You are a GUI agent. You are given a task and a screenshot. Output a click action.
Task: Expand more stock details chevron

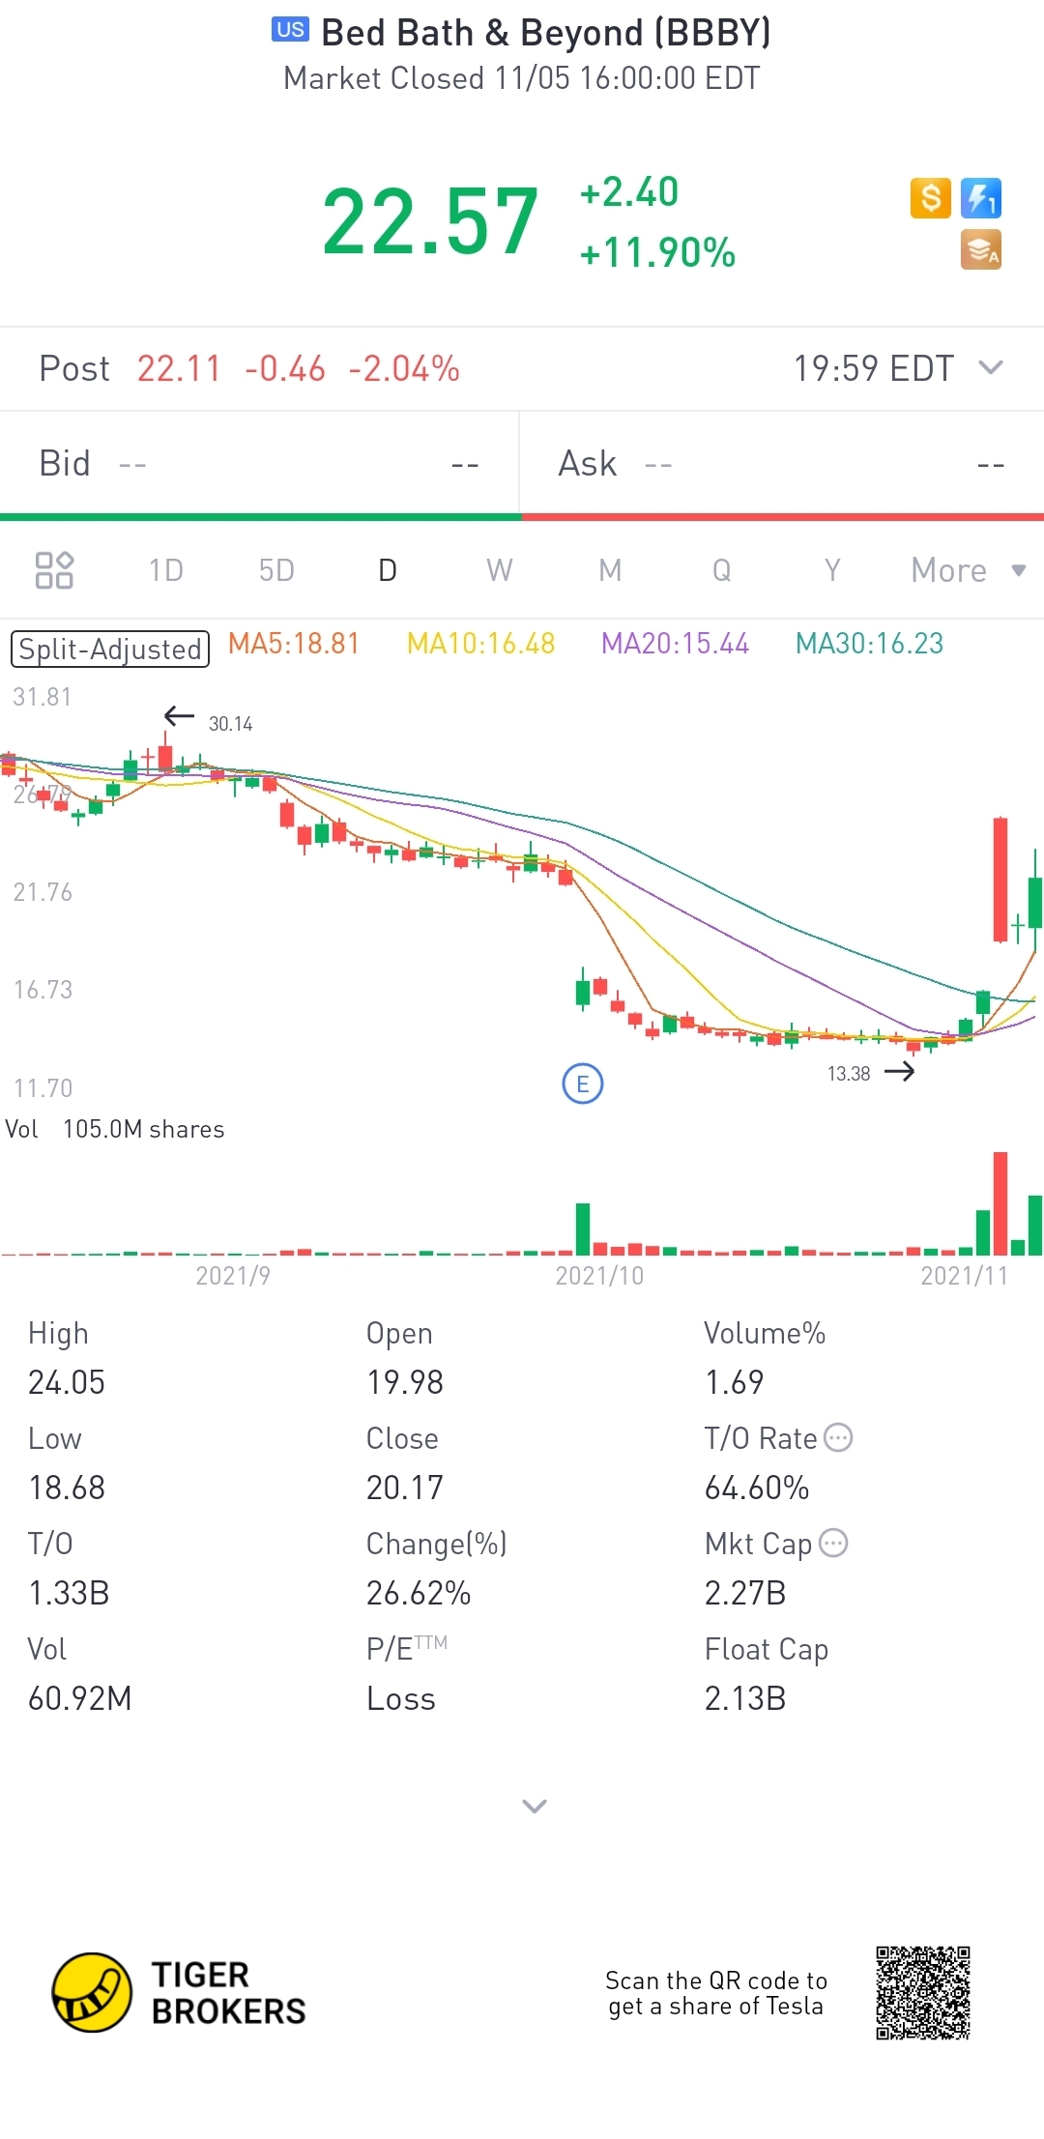(x=535, y=1806)
